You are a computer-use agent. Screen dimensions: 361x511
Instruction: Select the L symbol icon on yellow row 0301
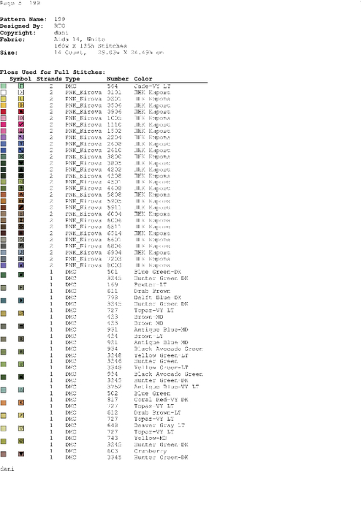pos(21,99)
